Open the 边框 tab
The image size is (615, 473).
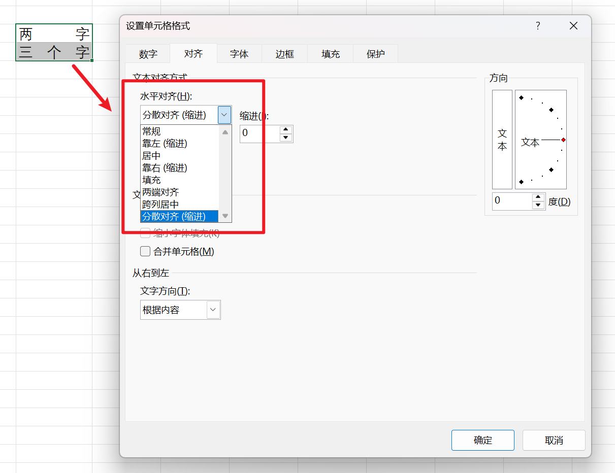point(285,54)
